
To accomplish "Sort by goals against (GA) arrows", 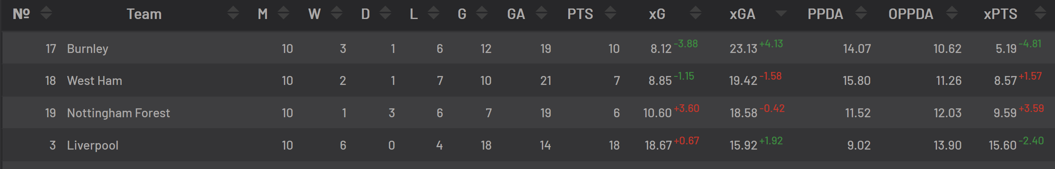I will (541, 13).
